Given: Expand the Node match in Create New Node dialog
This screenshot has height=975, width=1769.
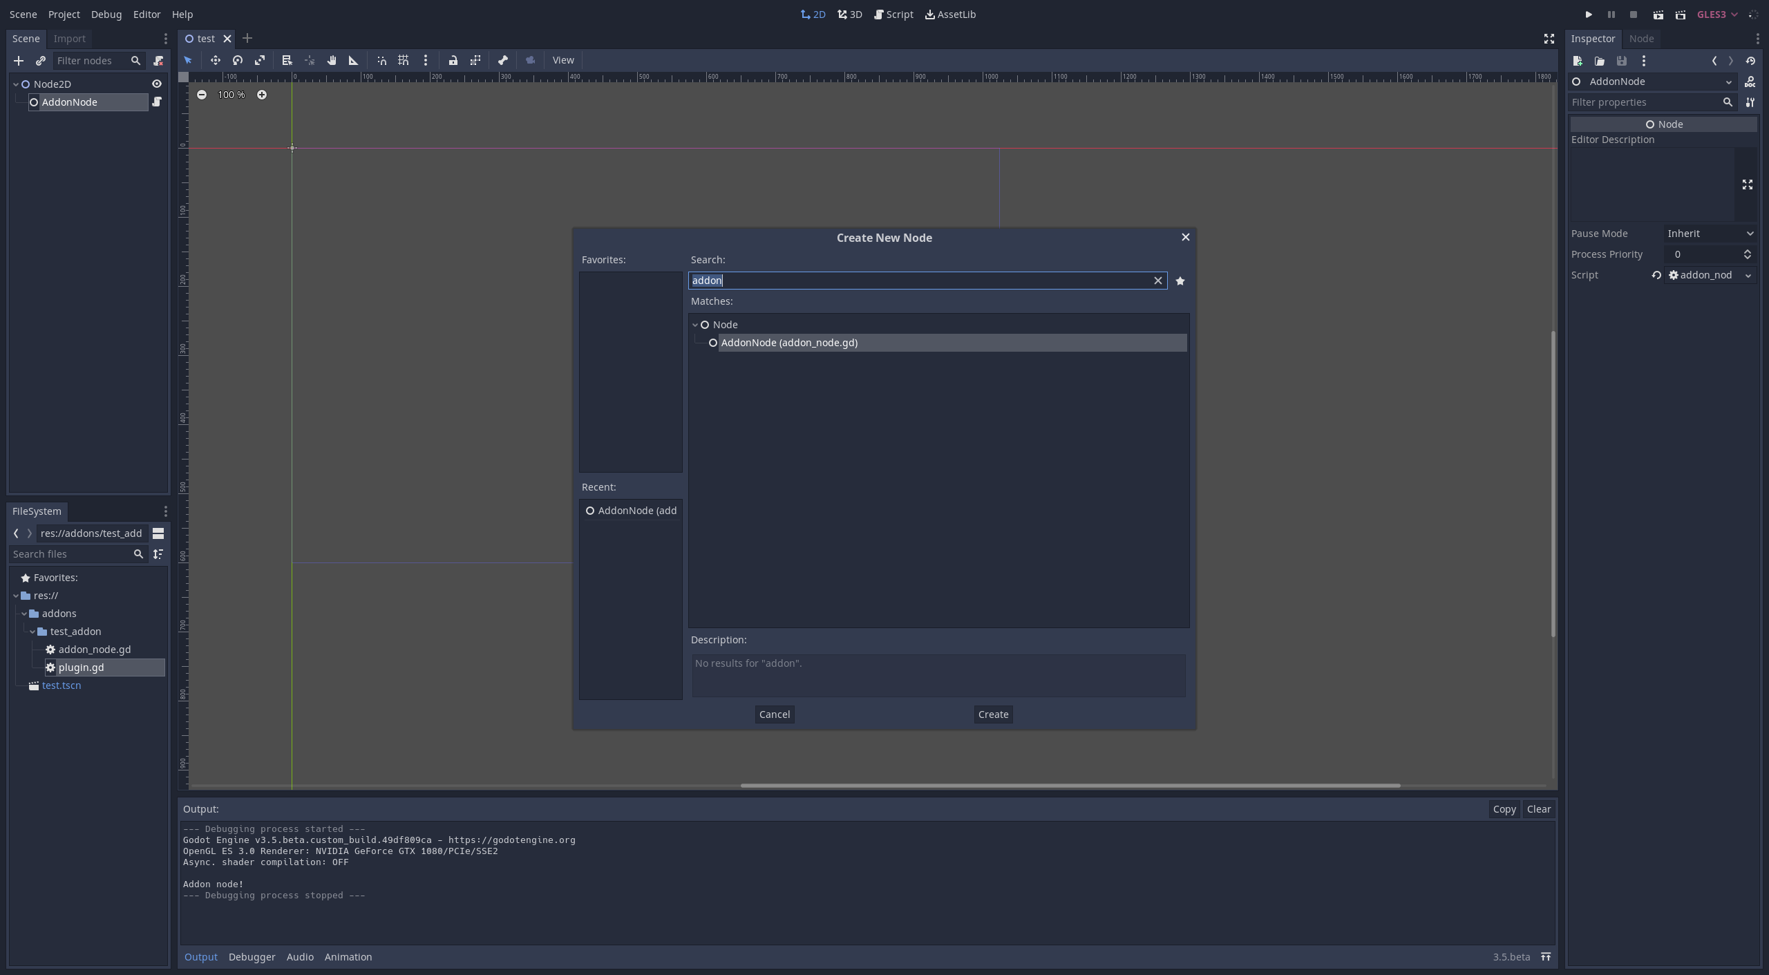Looking at the screenshot, I should click(x=694, y=324).
